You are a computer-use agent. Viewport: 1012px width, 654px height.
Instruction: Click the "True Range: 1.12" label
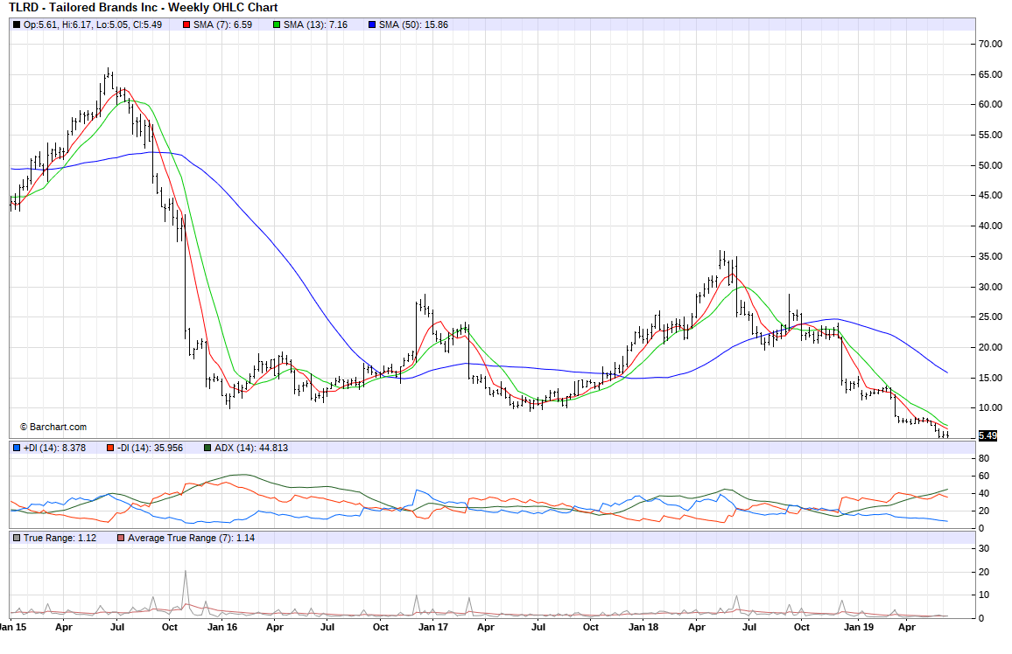[60, 538]
